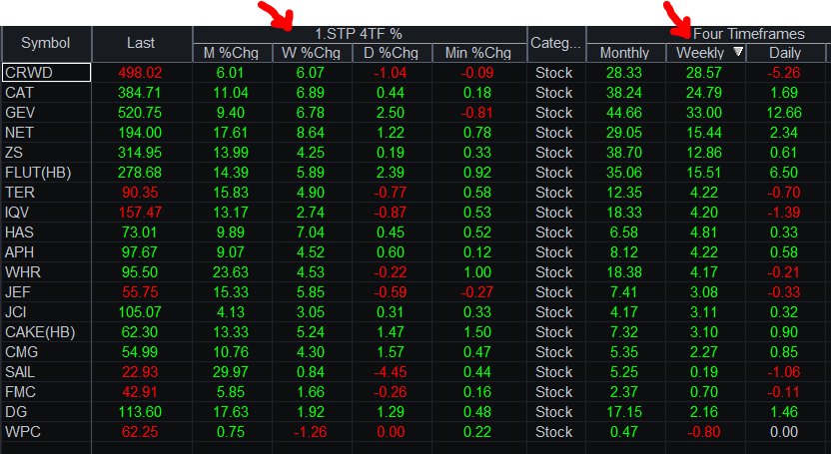Click the 1.STP 4TF % group header
This screenshot has width=831, height=454.
(x=360, y=34)
